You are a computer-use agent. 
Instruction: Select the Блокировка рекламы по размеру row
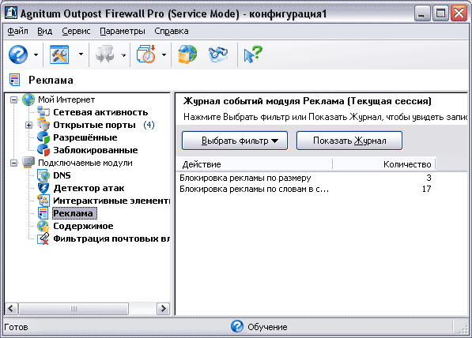305,178
